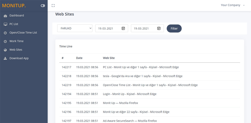This screenshot has width=251, height=123.
Task: Open Download App page
Action: point(19,58)
